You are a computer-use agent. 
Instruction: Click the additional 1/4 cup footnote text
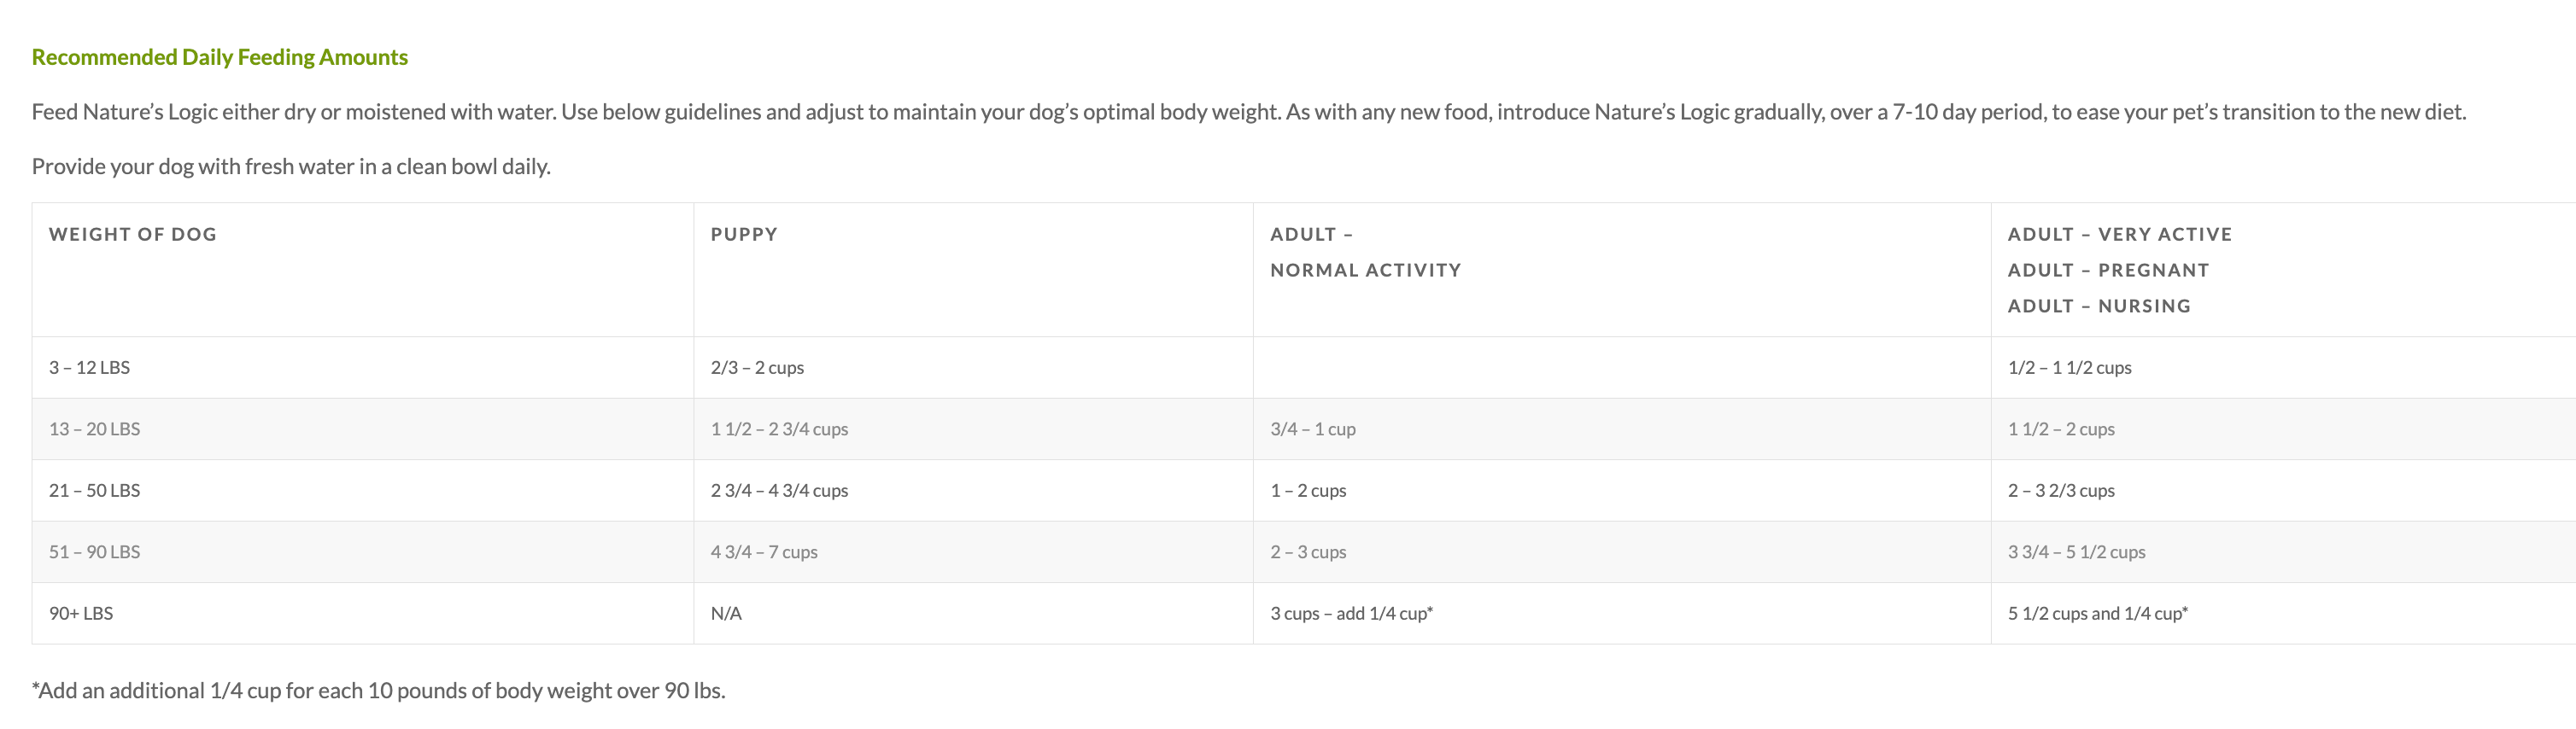378,690
